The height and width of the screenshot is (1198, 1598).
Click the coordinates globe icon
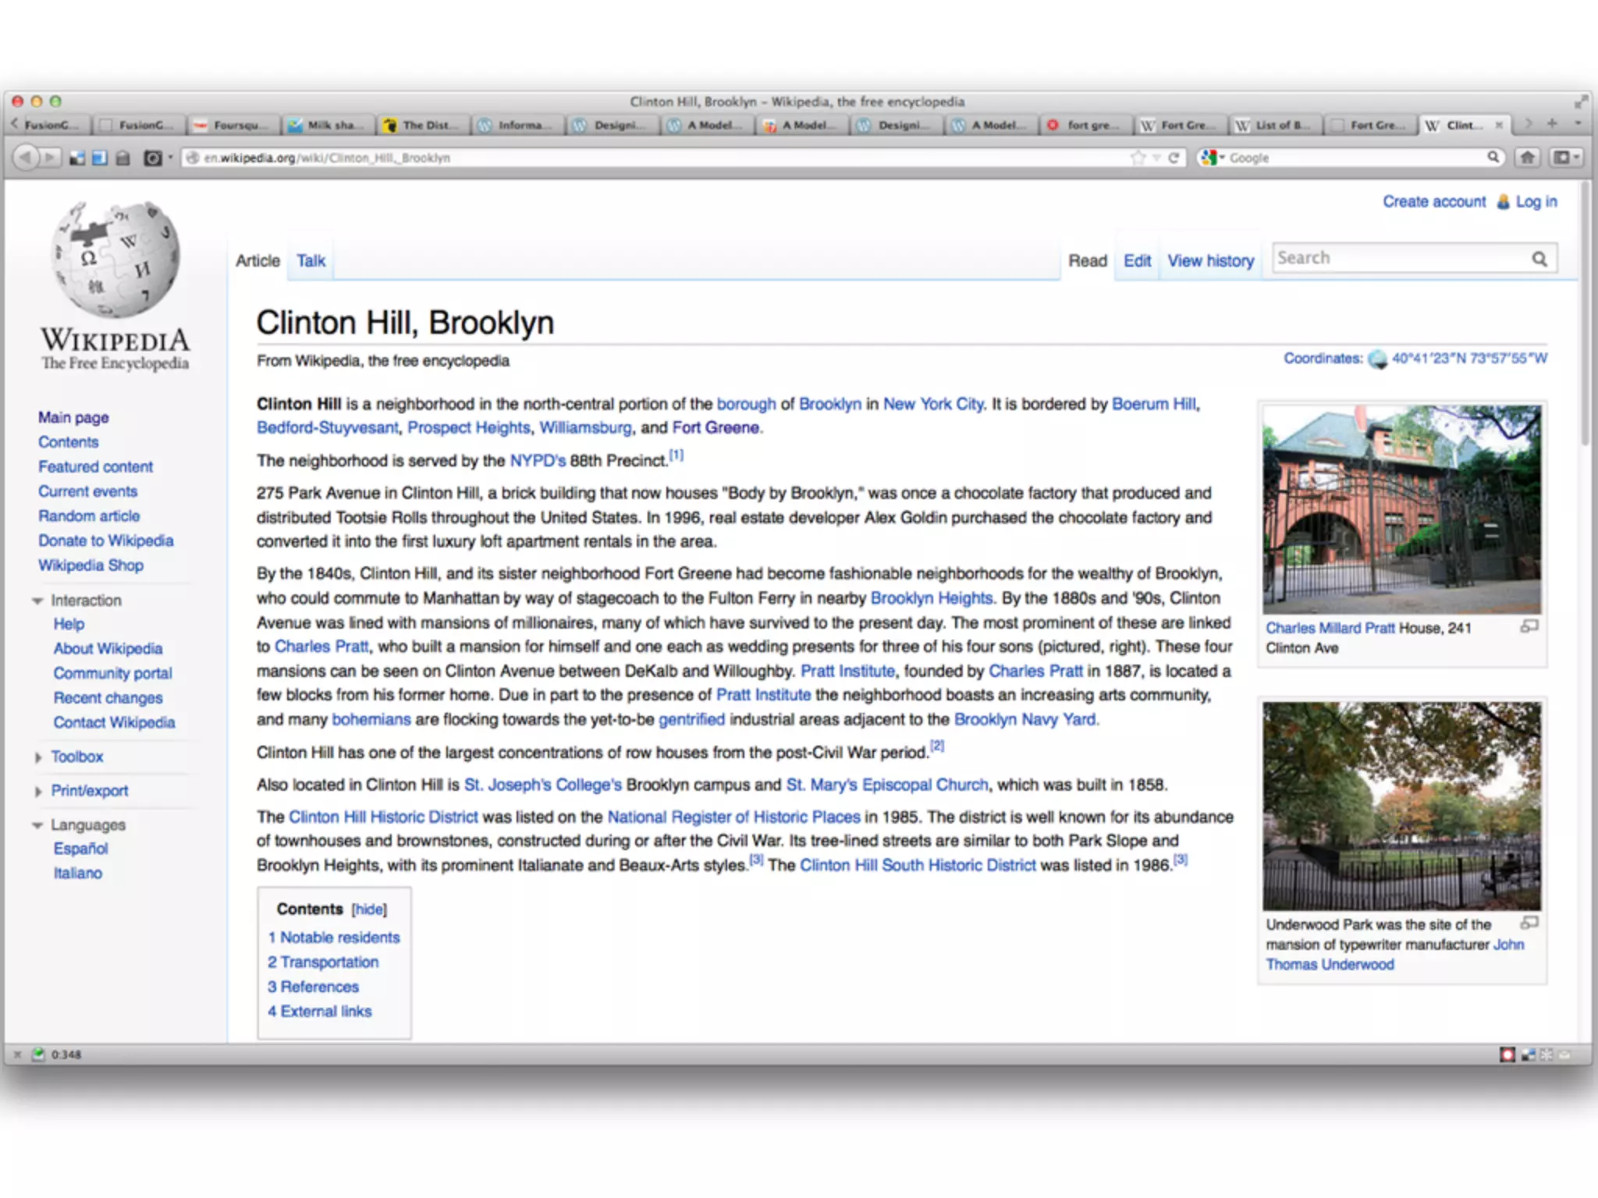click(x=1378, y=360)
